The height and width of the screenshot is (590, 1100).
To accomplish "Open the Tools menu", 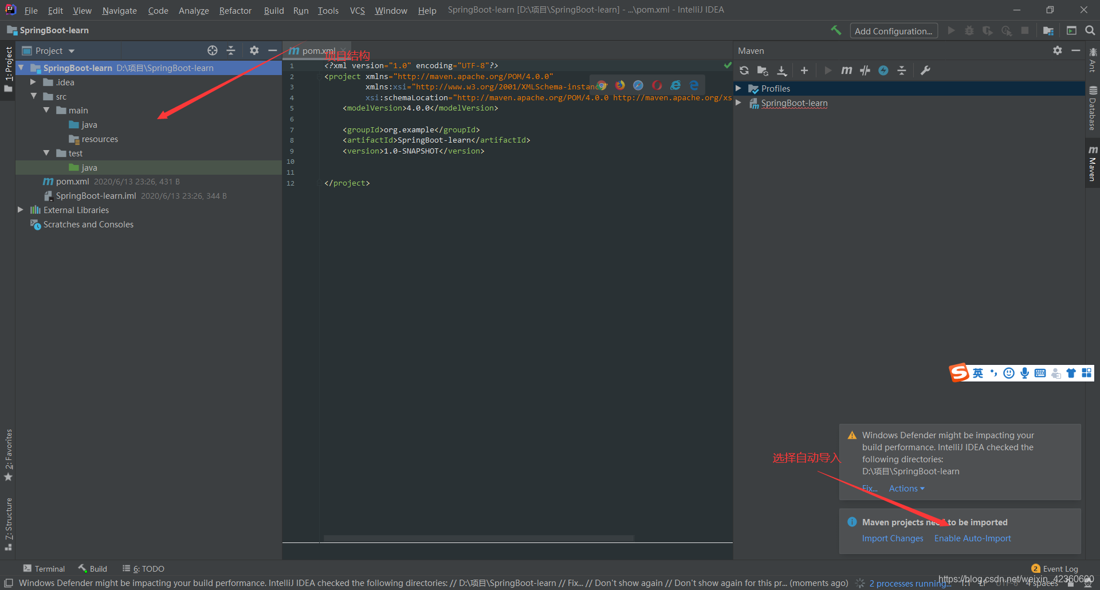I will (328, 10).
